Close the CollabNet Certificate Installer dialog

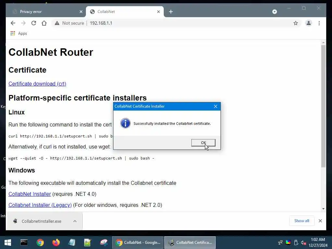[x=216, y=106]
